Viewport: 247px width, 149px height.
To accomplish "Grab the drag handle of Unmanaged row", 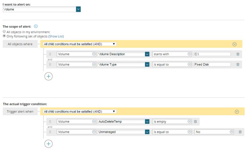I will 50,132.
